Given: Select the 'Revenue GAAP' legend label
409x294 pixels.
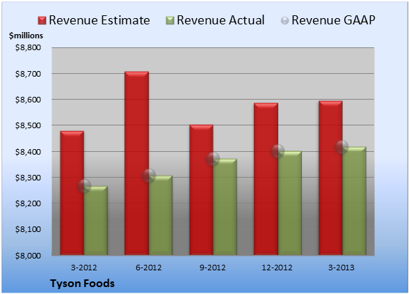Looking at the screenshot, I should 334,20.
